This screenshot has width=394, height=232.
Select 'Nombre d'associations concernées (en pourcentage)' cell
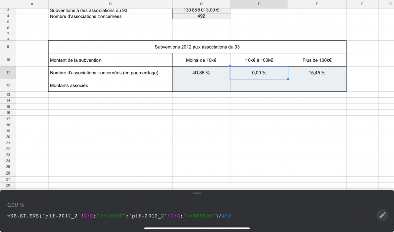click(110, 73)
